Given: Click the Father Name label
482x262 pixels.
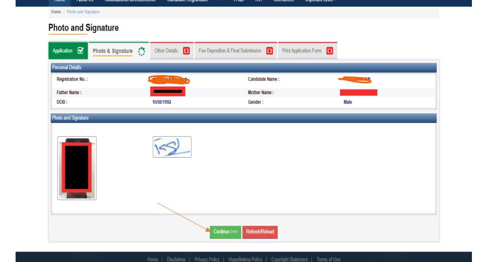Looking at the screenshot, I should [x=69, y=92].
